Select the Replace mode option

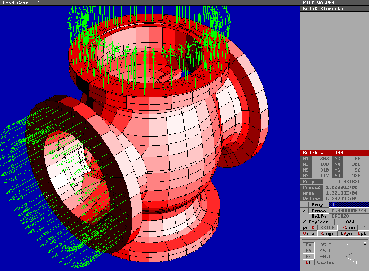[317, 222]
